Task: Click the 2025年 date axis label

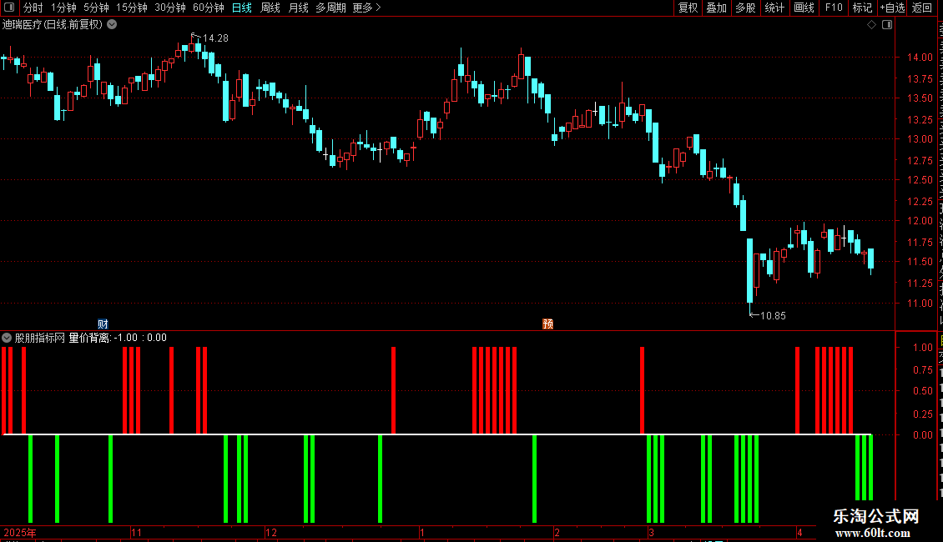Action: pos(20,532)
